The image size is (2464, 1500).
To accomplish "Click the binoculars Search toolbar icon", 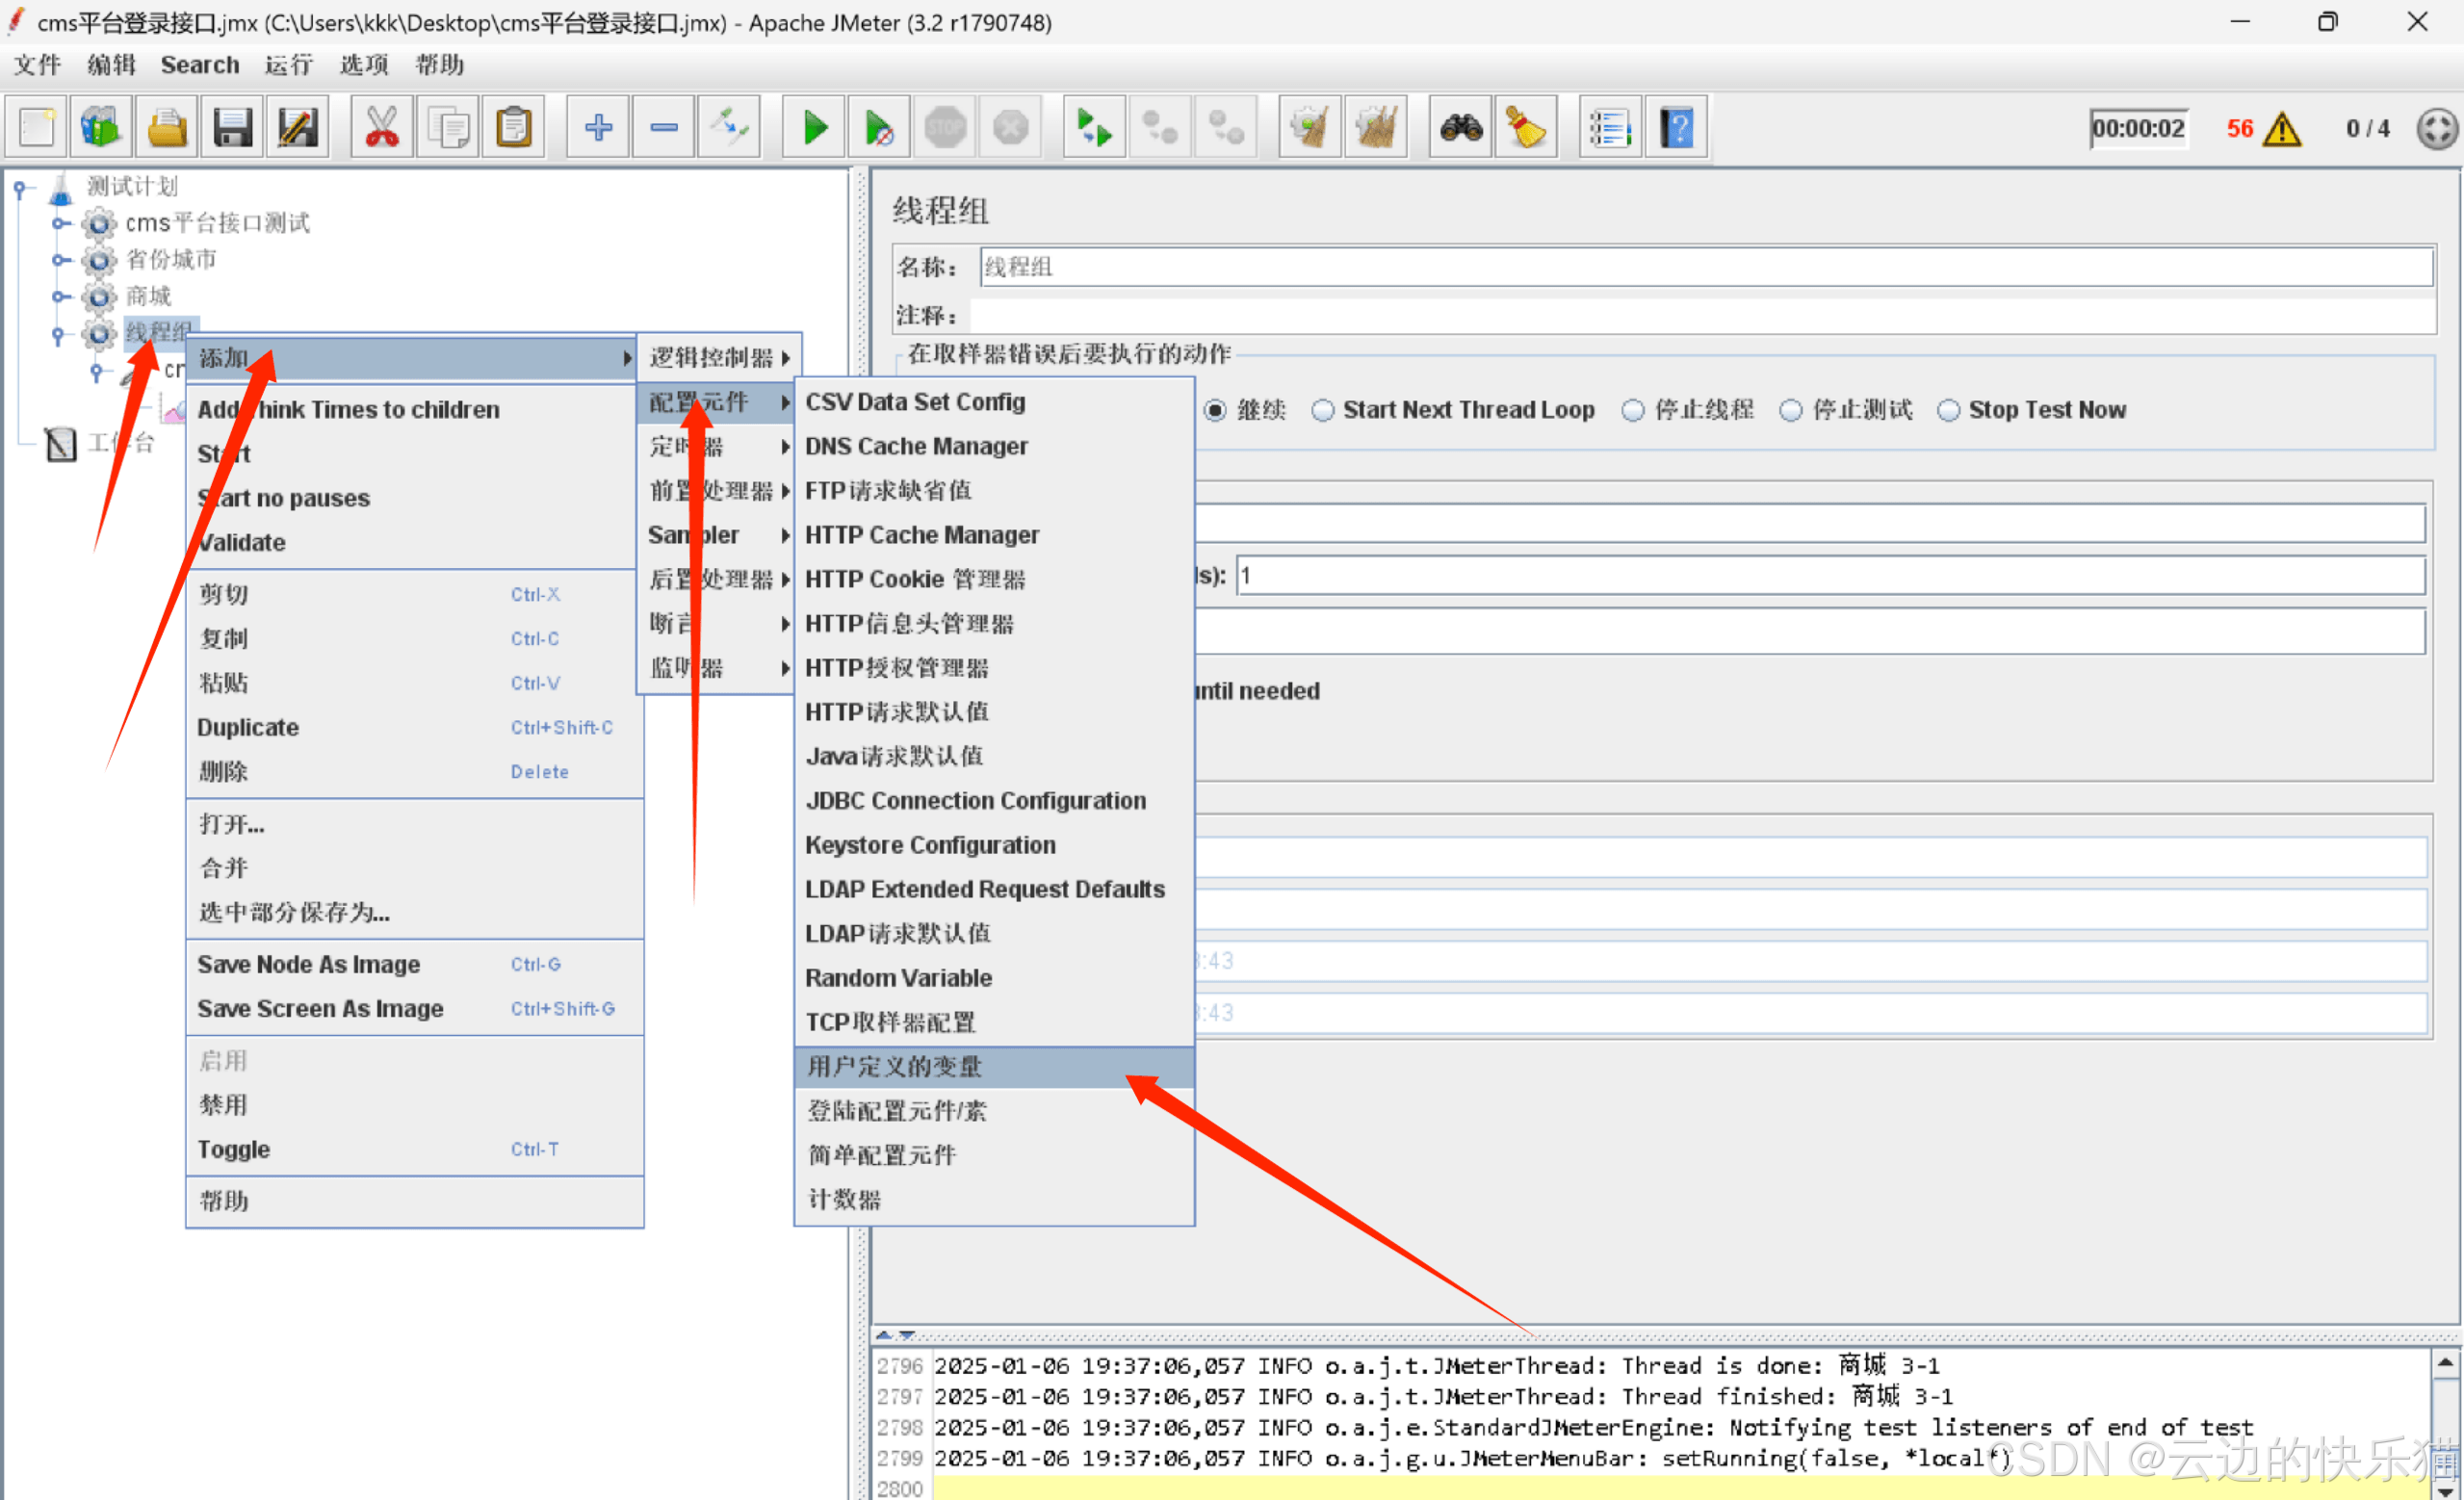I will point(1460,128).
